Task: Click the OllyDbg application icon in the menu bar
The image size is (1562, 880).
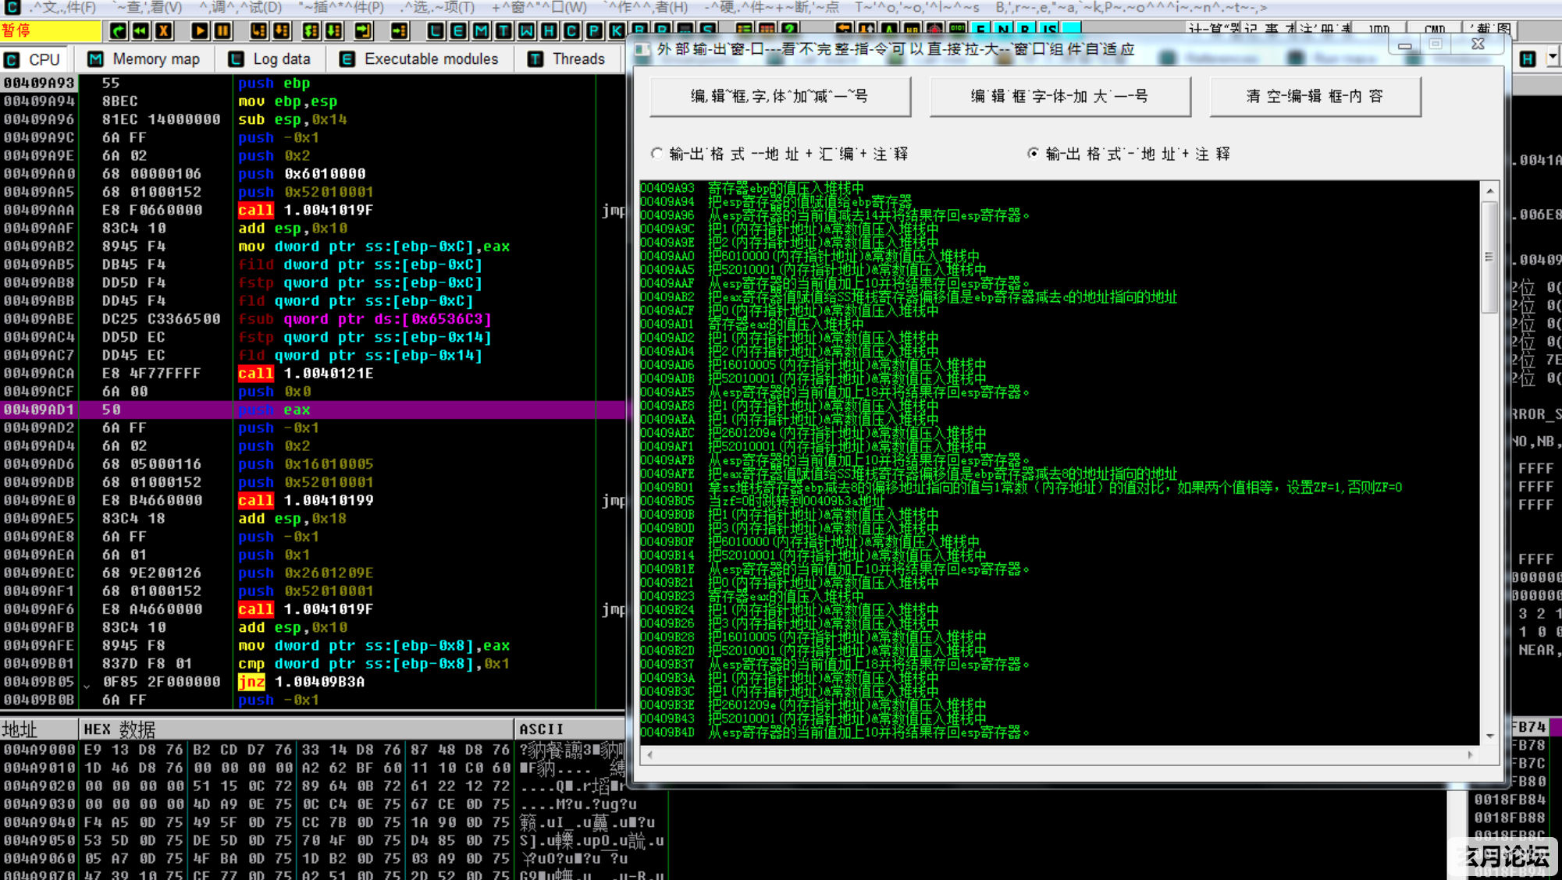Action: 12,8
